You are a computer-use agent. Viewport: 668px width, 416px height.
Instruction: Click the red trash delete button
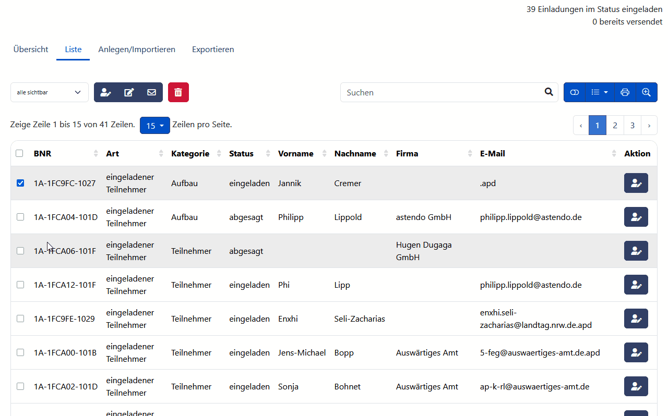[x=178, y=92]
